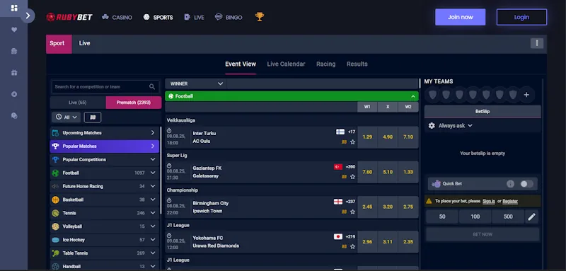Image resolution: width=566 pixels, height=271 pixels.
Task: Open the Bingo section
Action: [x=229, y=17]
